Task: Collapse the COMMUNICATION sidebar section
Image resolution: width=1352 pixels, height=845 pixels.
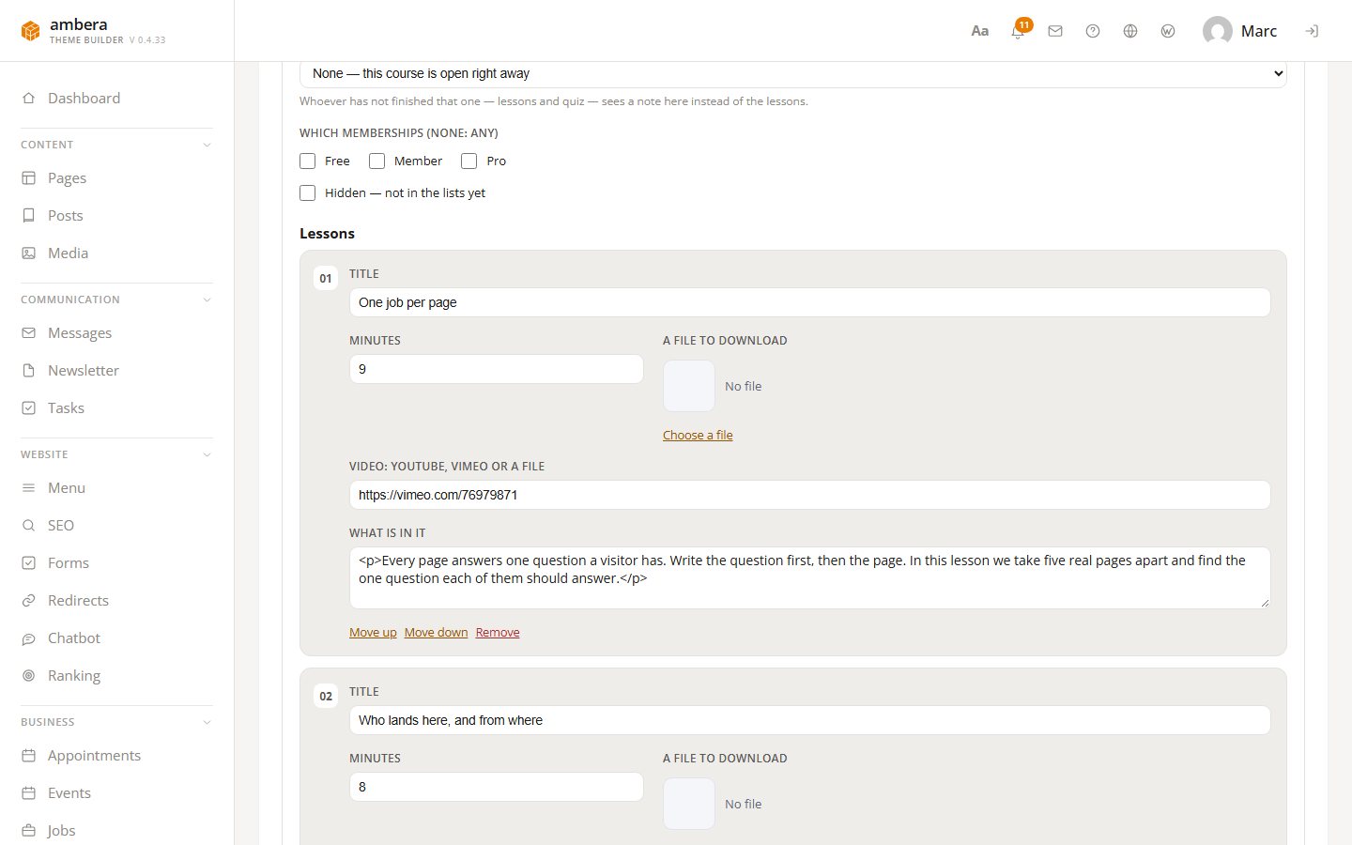Action: (x=207, y=300)
